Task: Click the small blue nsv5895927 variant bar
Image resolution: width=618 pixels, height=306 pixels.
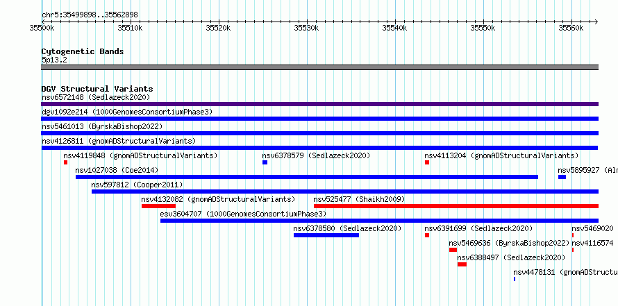Action: [562, 177]
